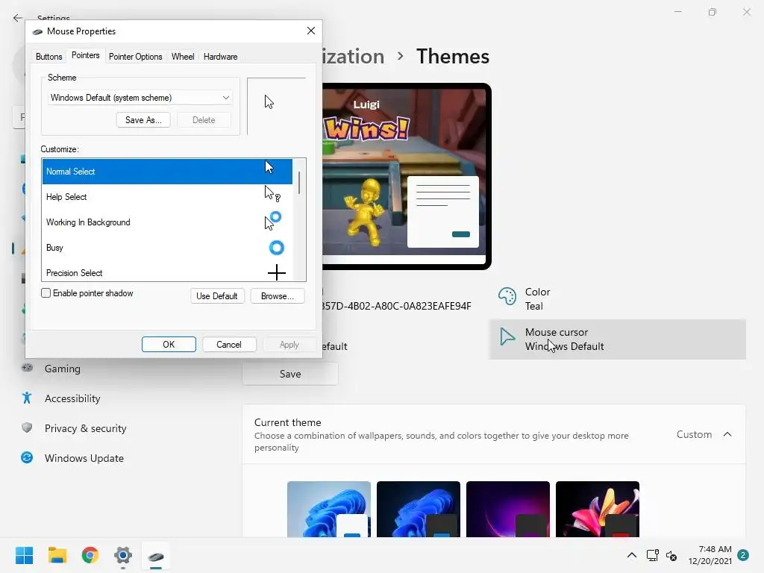
Task: Open the Hardware tab
Action: pos(220,57)
